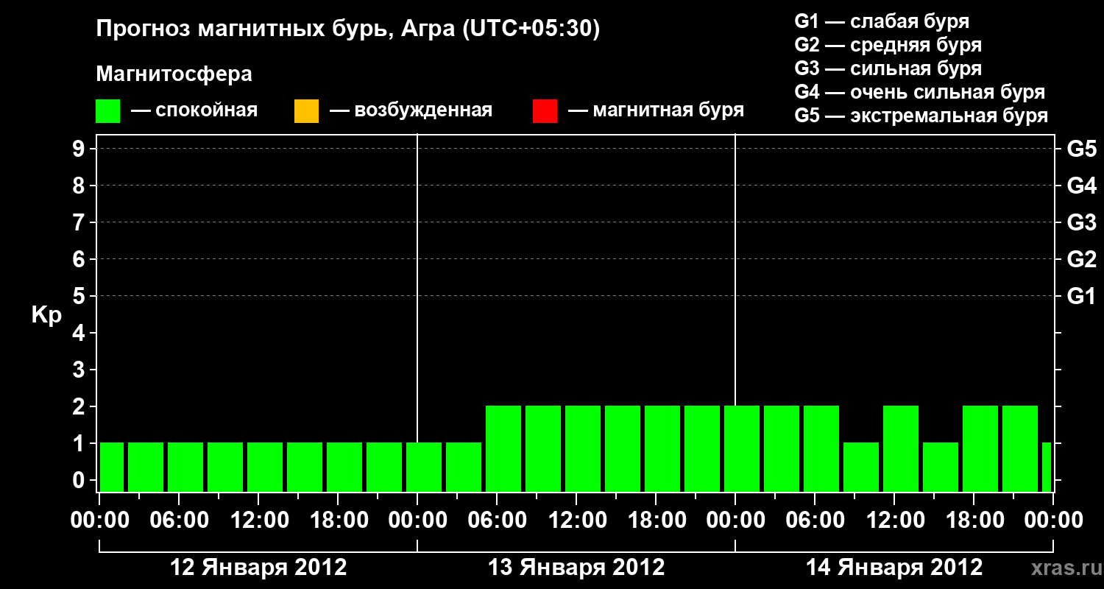
Task: Click Kp 1 bar between 12:00 and 18:00, 14 Января
Action: (941, 467)
